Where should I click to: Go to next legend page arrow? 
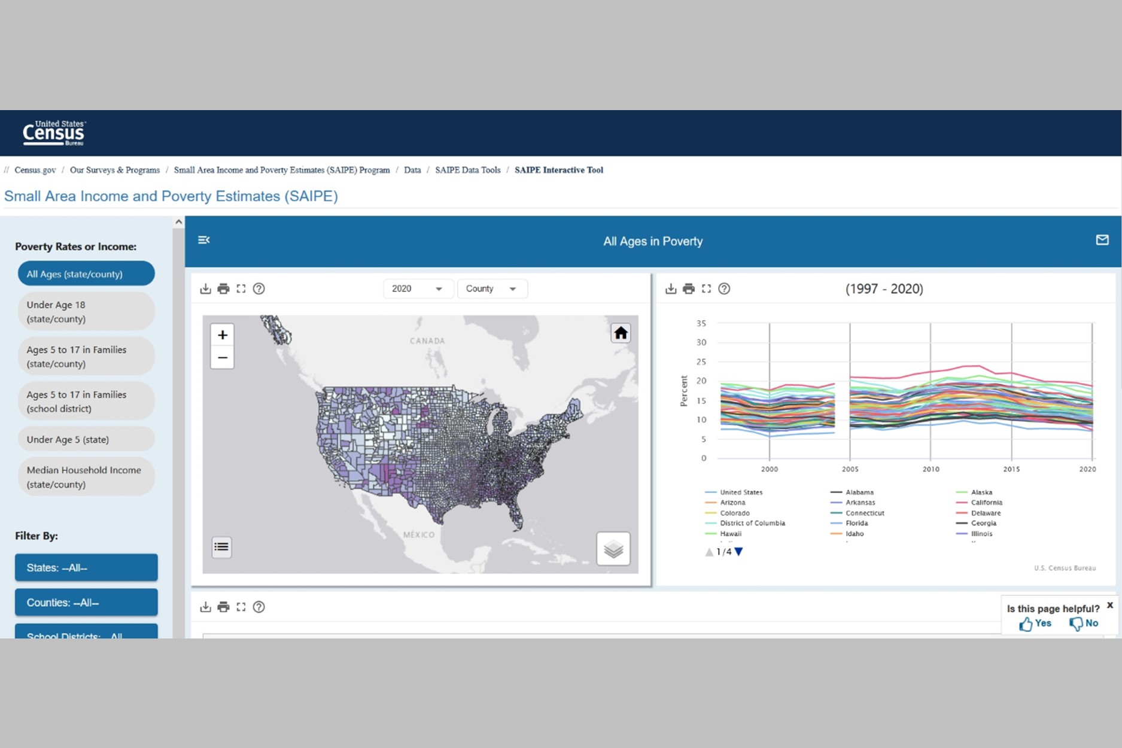[x=739, y=552]
